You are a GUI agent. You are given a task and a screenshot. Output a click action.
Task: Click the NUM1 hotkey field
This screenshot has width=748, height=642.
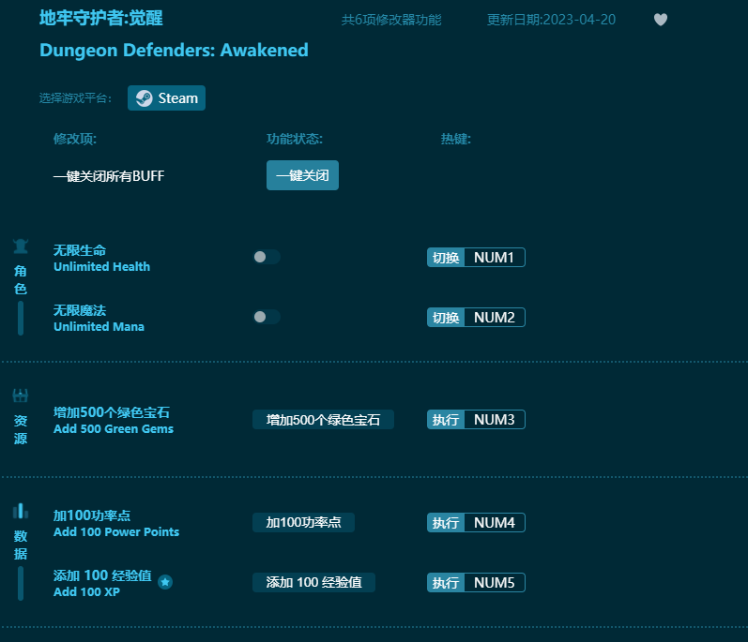495,257
